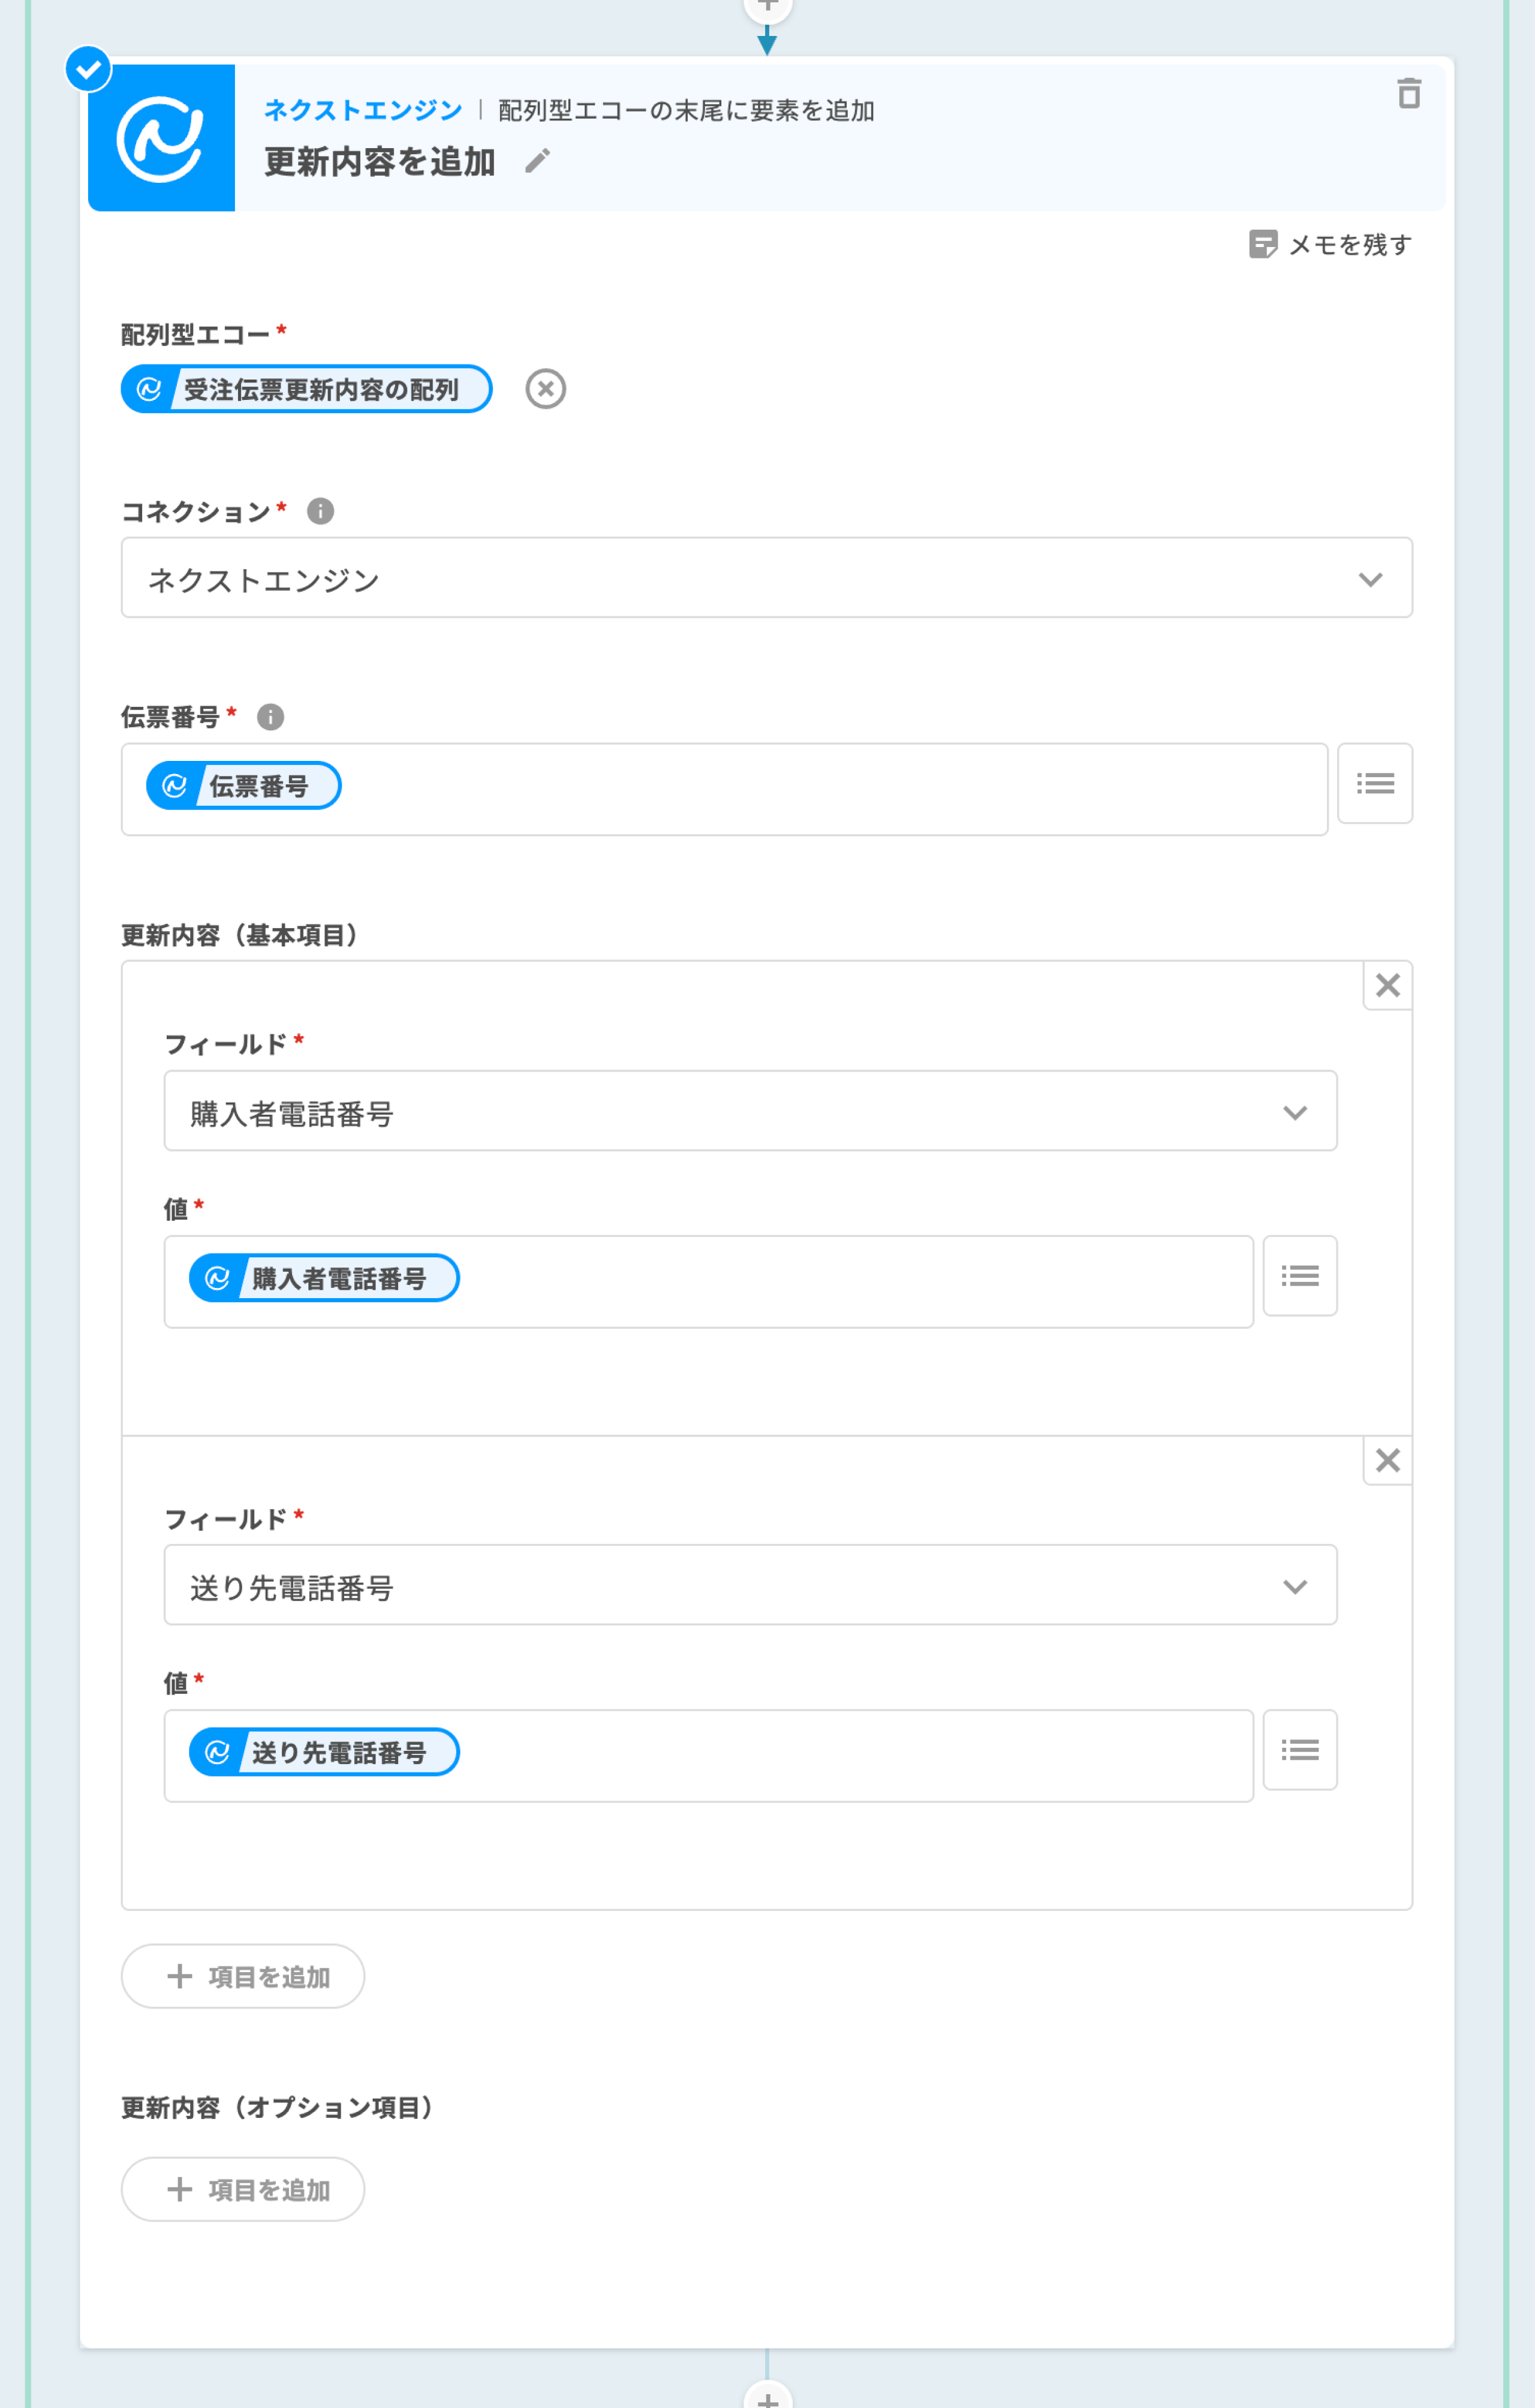This screenshot has height=2408, width=1535.
Task: Open the list picker beside the 送り先電話番号 value field
Action: click(1299, 1749)
